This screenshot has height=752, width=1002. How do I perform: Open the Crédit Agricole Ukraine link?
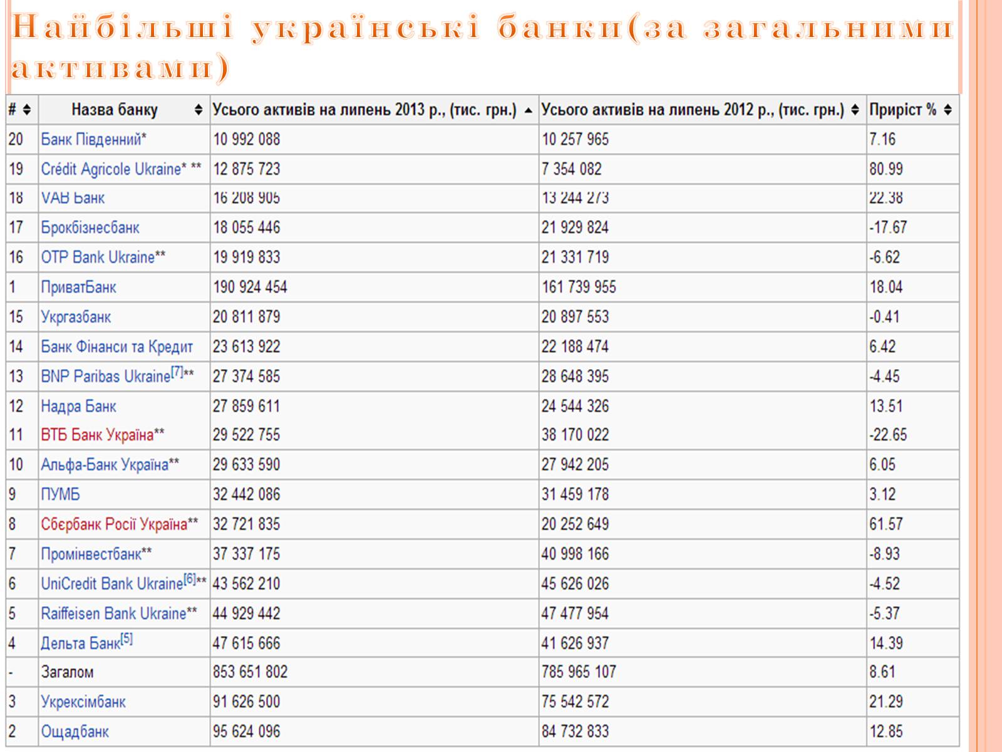[111, 169]
